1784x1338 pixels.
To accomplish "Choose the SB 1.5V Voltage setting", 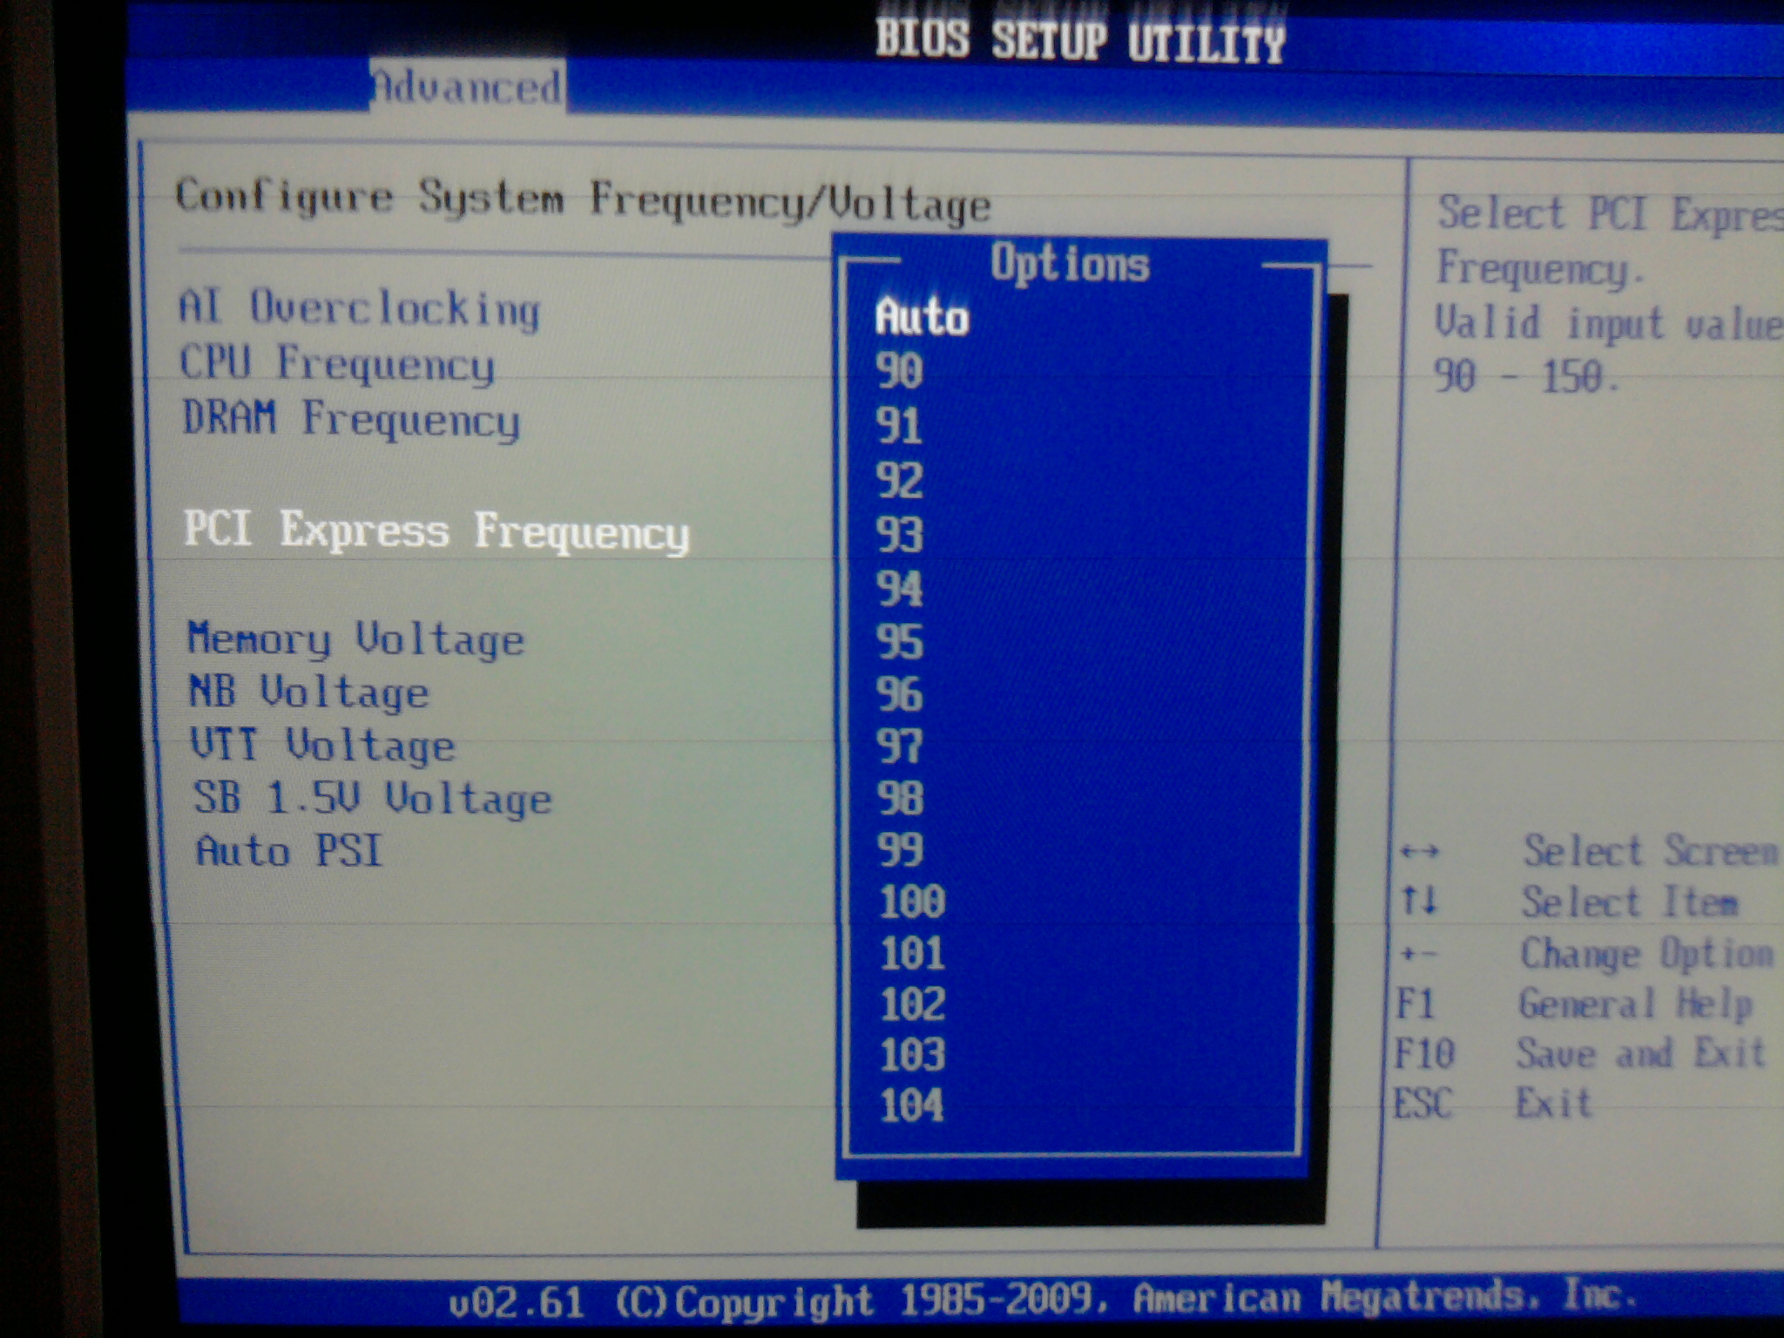I will click(372, 799).
